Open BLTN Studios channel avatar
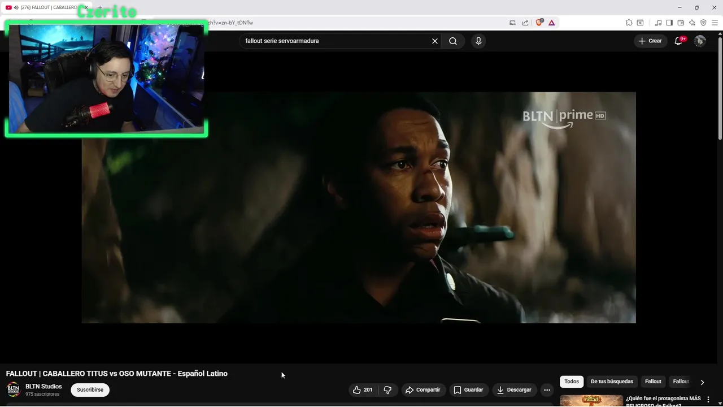Screen dimensions: 723x407 (13, 390)
